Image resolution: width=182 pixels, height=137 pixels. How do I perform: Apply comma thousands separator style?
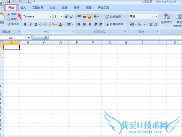coord(145,25)
